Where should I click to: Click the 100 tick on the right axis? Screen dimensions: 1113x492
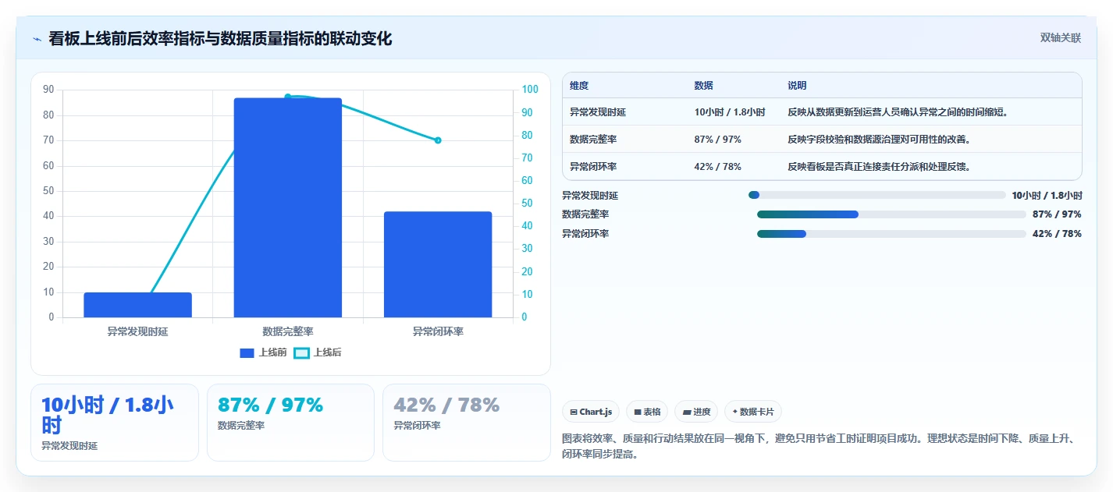coord(530,90)
